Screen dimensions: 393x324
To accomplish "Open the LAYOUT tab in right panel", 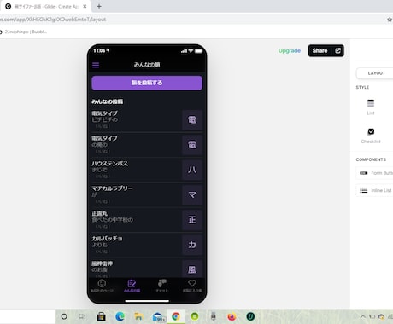I will click(x=376, y=73).
